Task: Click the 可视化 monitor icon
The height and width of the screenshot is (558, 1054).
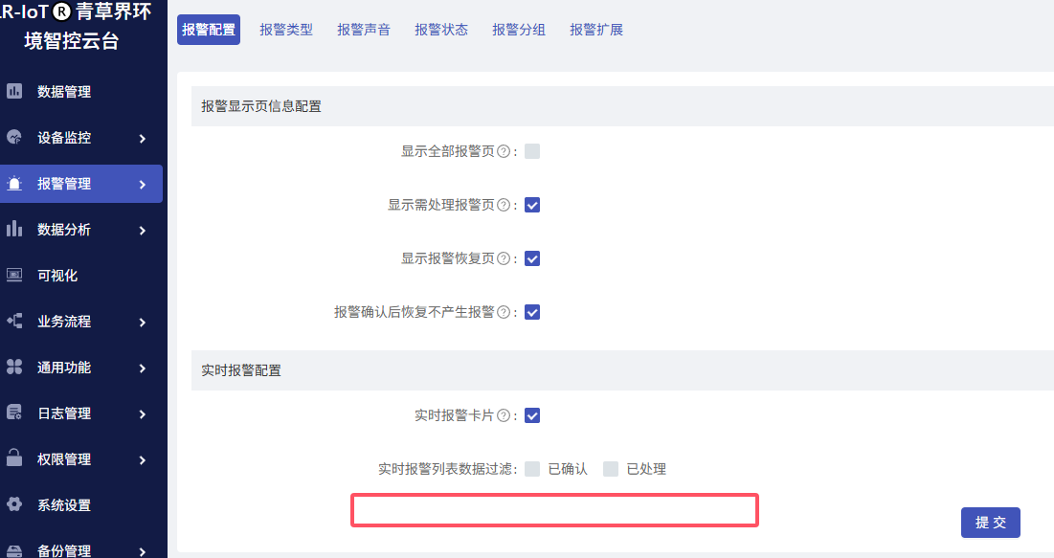Action: click(14, 275)
